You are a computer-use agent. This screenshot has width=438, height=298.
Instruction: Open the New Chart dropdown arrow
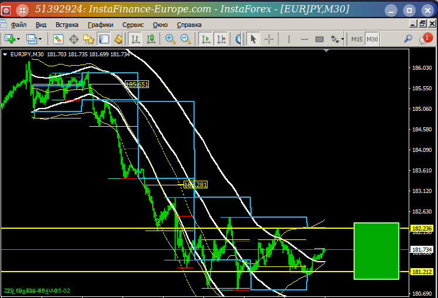point(18,39)
